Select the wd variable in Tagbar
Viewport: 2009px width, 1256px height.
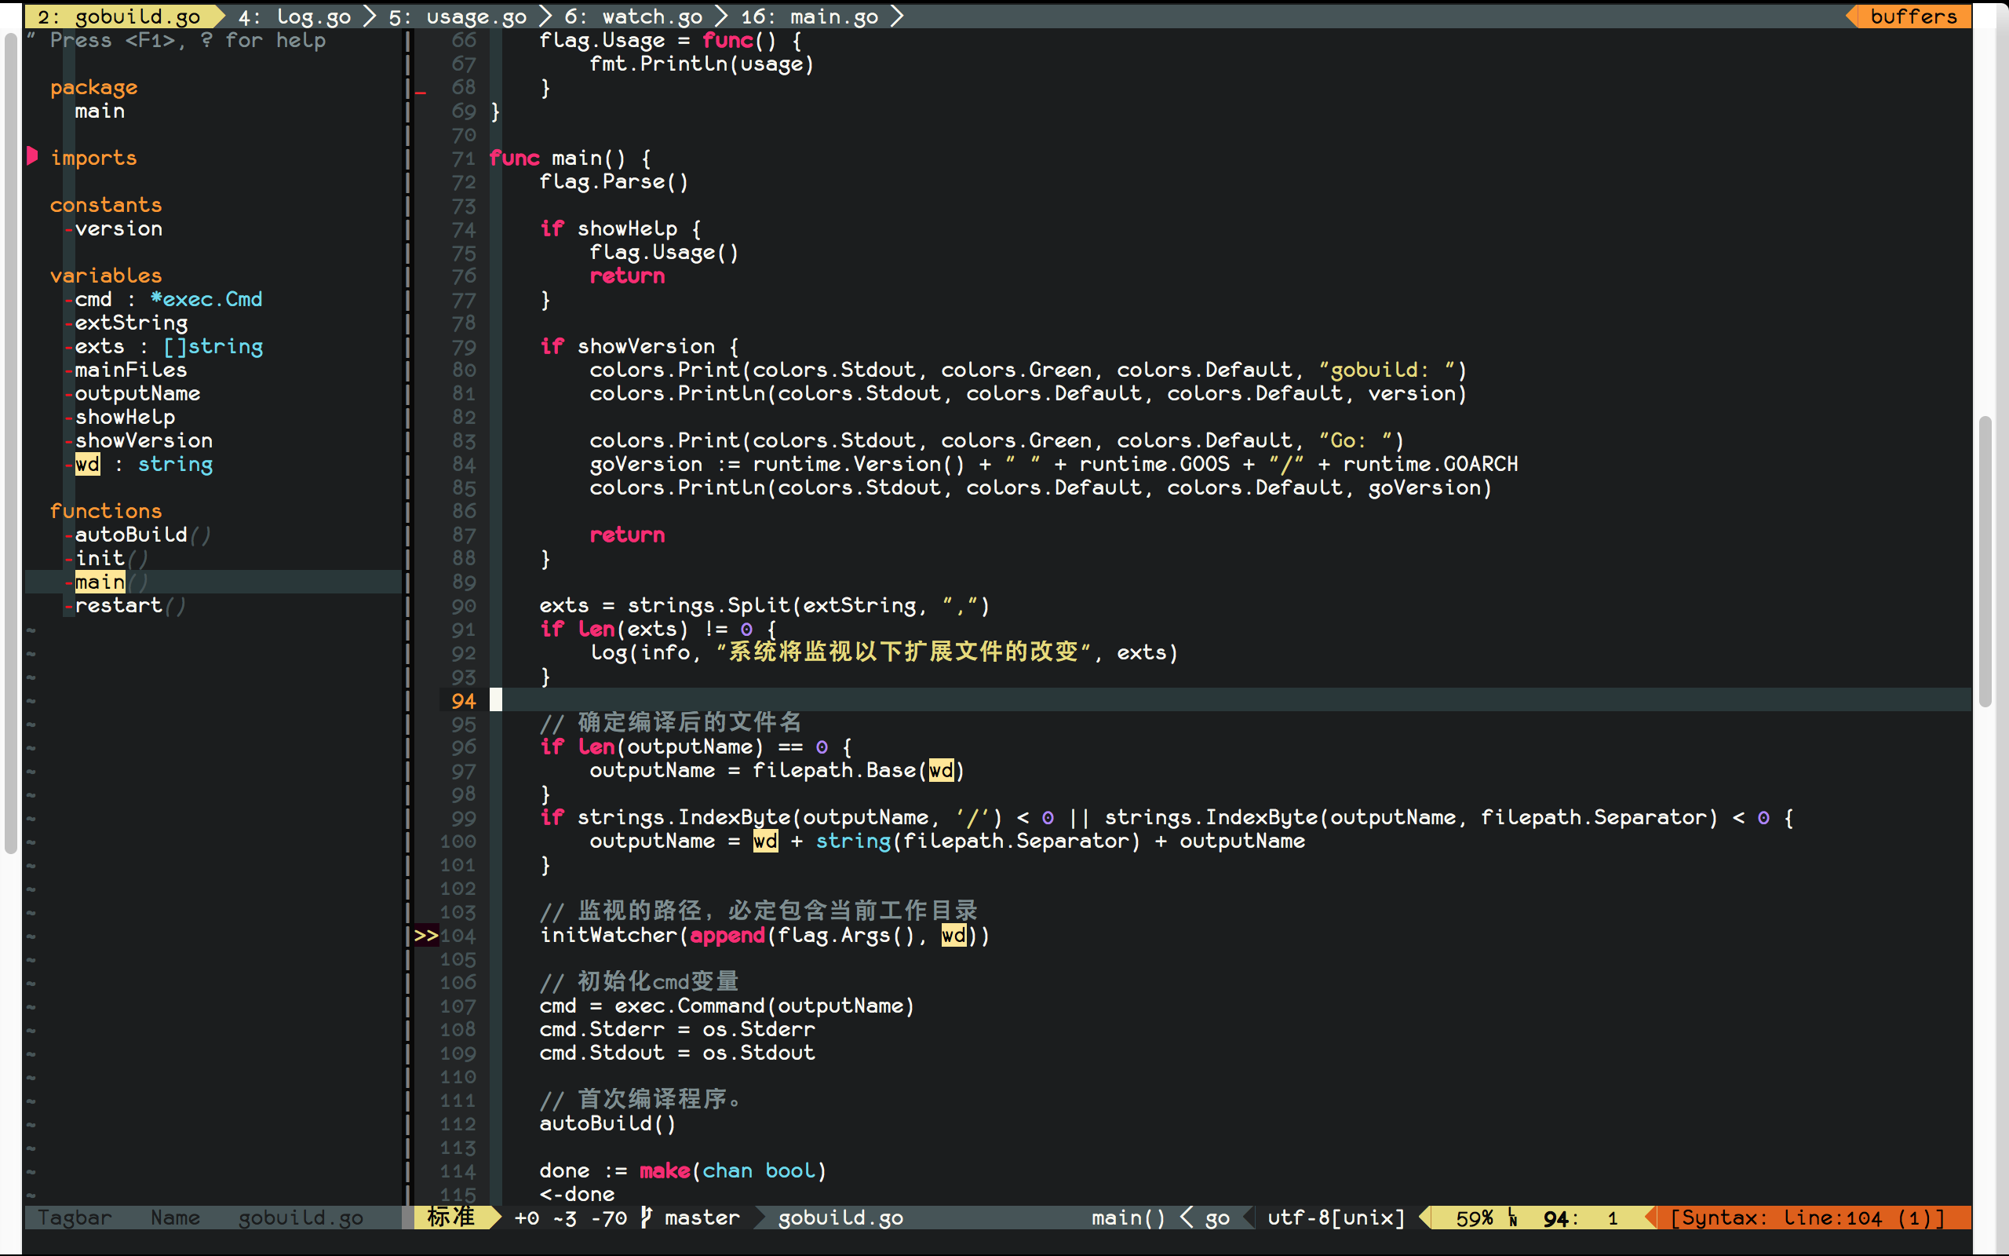tap(87, 465)
